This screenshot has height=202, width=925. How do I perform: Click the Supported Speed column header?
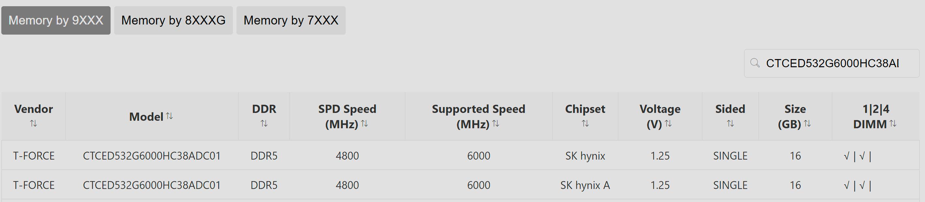pos(478,109)
